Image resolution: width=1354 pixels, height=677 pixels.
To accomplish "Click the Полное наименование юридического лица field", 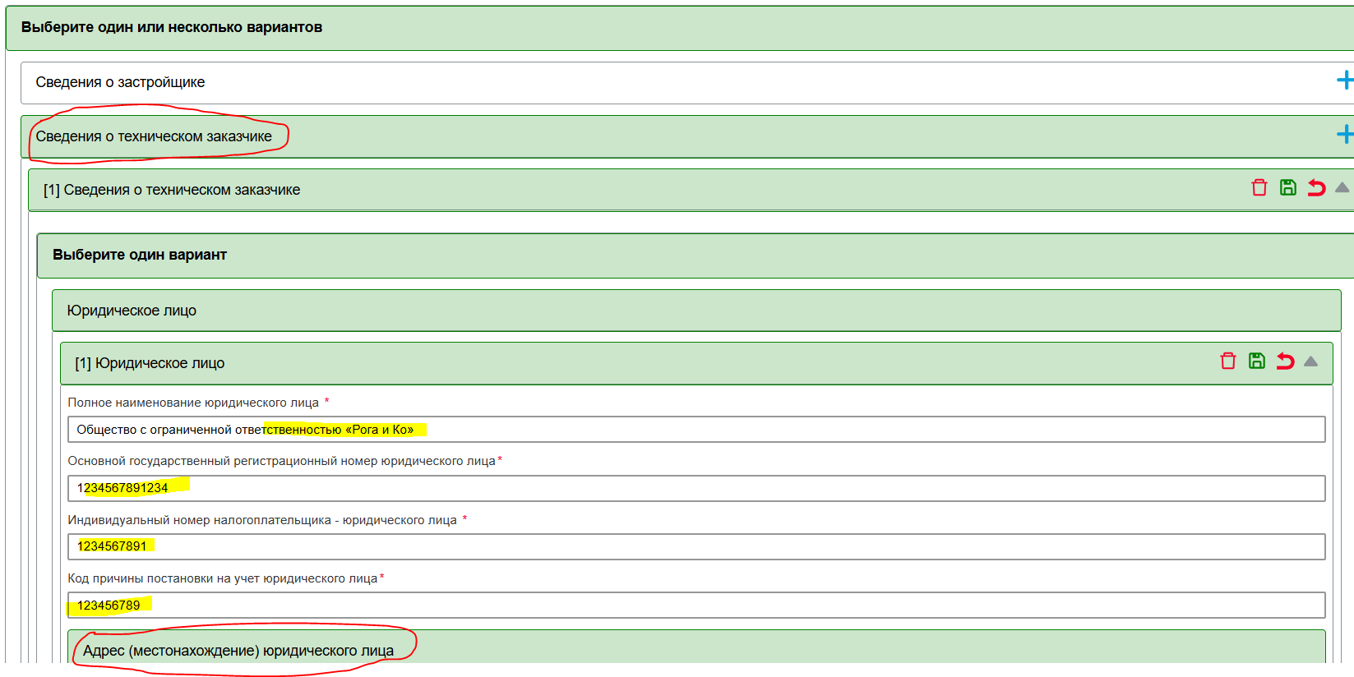I will (695, 430).
